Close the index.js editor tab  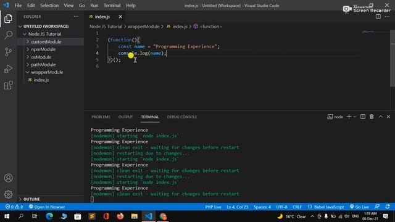coord(120,17)
